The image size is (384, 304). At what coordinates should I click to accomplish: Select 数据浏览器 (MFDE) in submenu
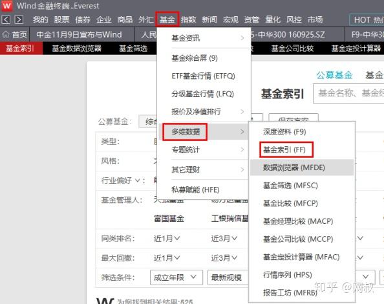(302, 168)
